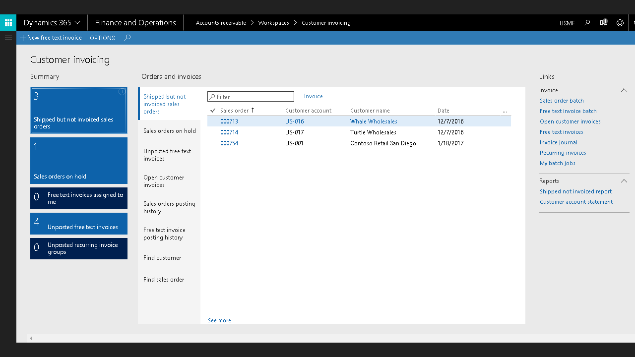Click the 1/18/2017 date cell
The height and width of the screenshot is (357, 635).
(x=450, y=143)
